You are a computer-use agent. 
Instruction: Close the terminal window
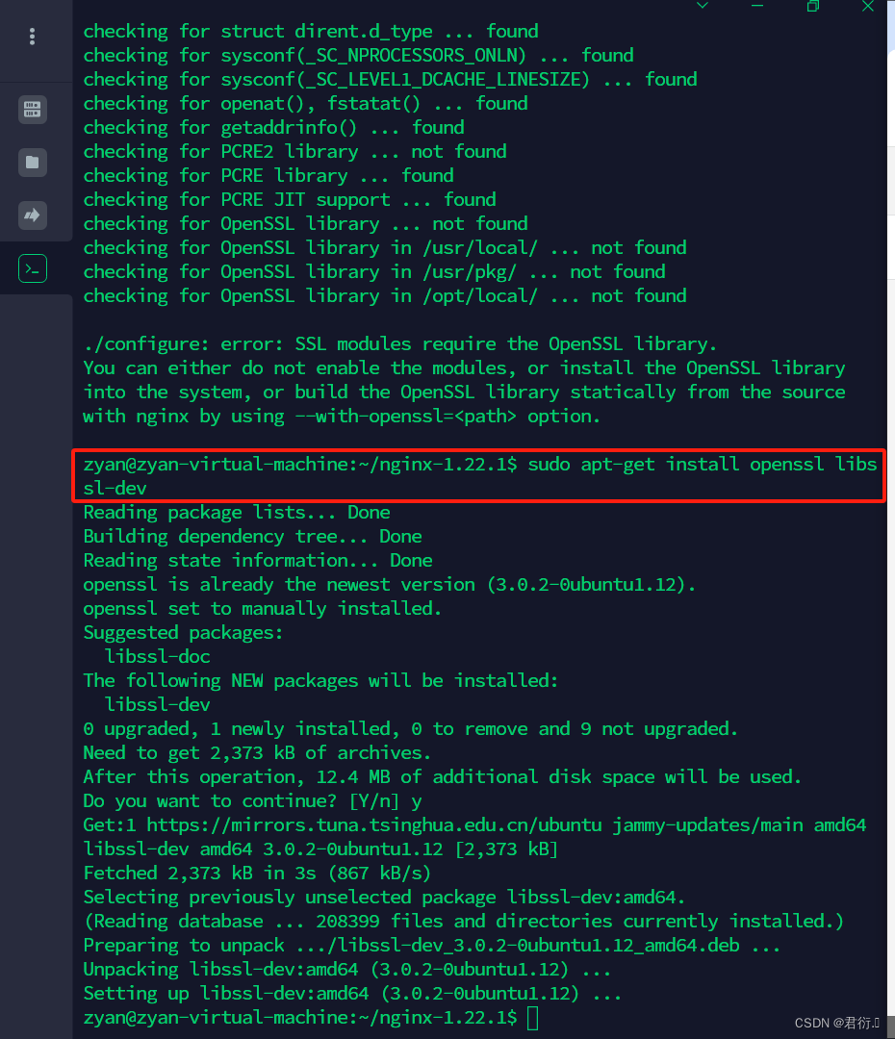[x=867, y=6]
